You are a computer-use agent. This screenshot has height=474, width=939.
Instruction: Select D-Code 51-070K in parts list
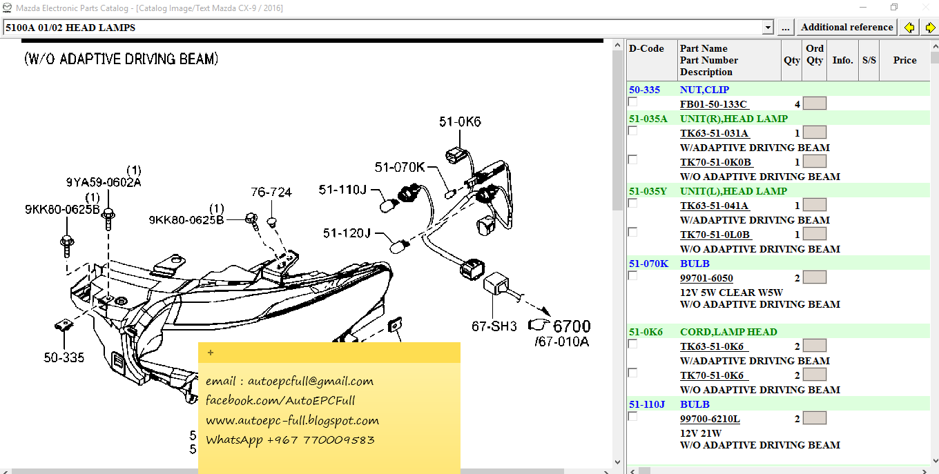(x=648, y=264)
